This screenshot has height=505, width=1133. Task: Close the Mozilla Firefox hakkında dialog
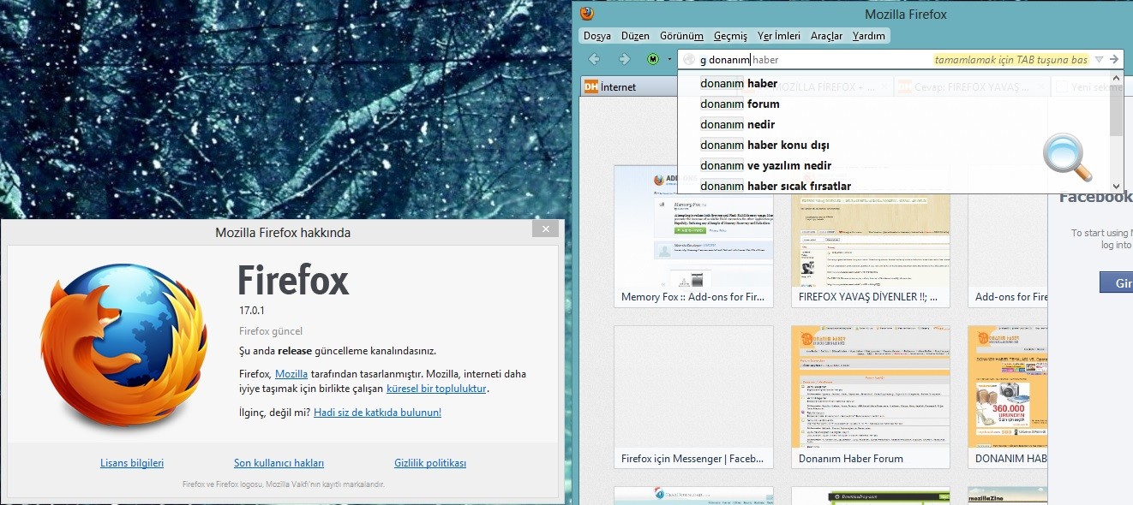click(x=545, y=229)
